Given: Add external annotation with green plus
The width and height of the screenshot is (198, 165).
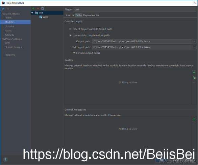Looking at the screenshot, I should pyautogui.click(x=194, y=119).
